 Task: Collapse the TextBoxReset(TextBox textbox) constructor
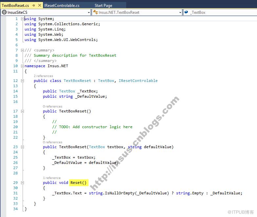(x=22, y=147)
